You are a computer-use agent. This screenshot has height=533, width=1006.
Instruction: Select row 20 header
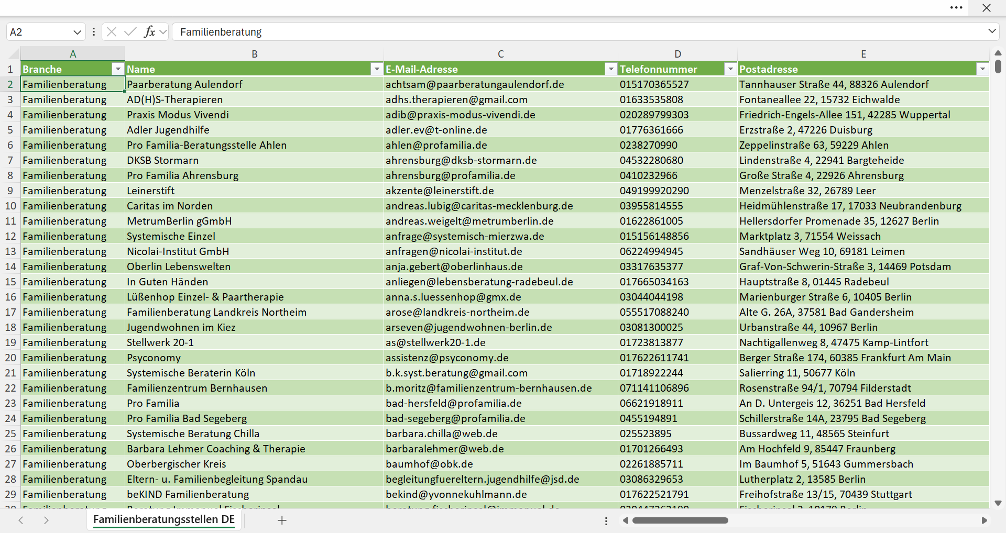10,358
